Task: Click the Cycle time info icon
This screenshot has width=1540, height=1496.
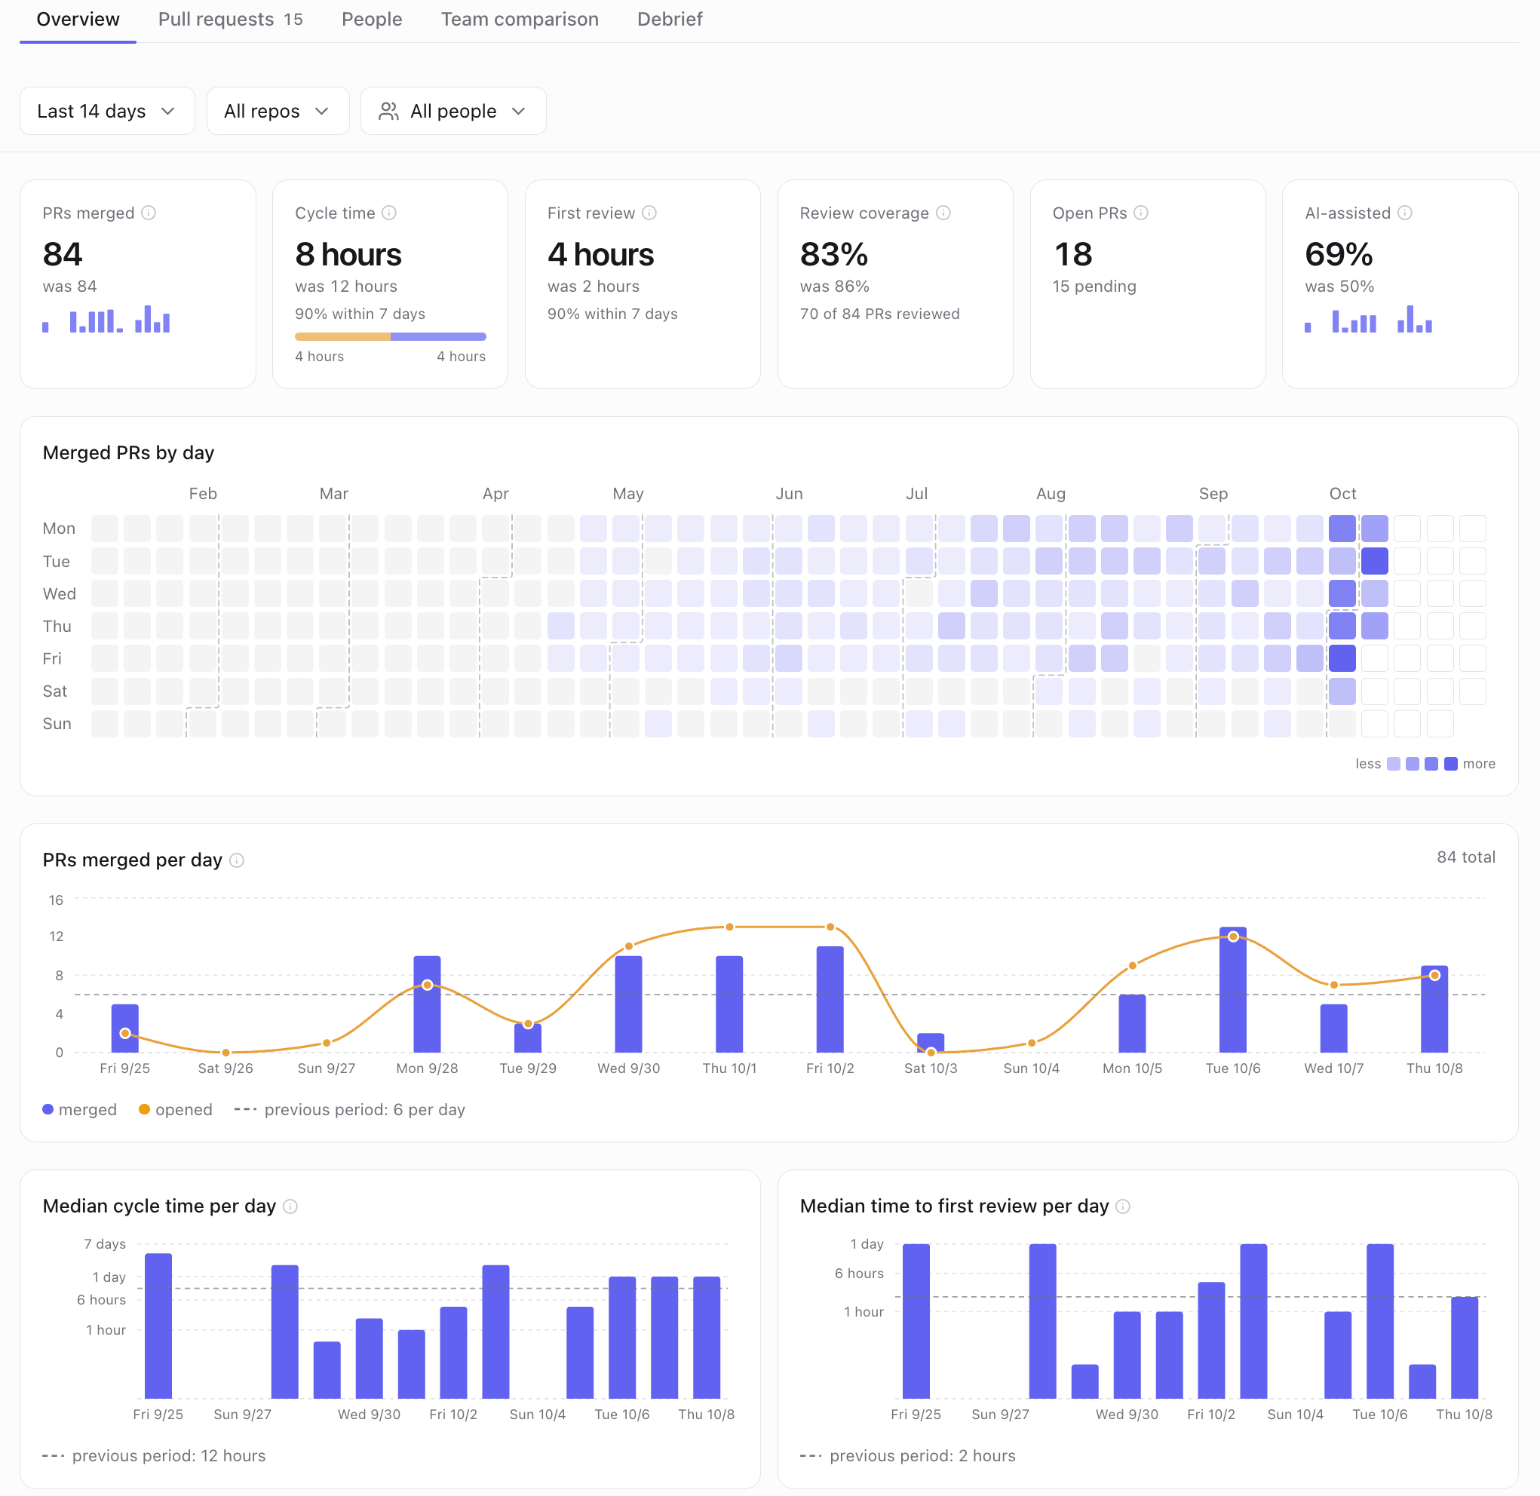Action: click(x=389, y=213)
